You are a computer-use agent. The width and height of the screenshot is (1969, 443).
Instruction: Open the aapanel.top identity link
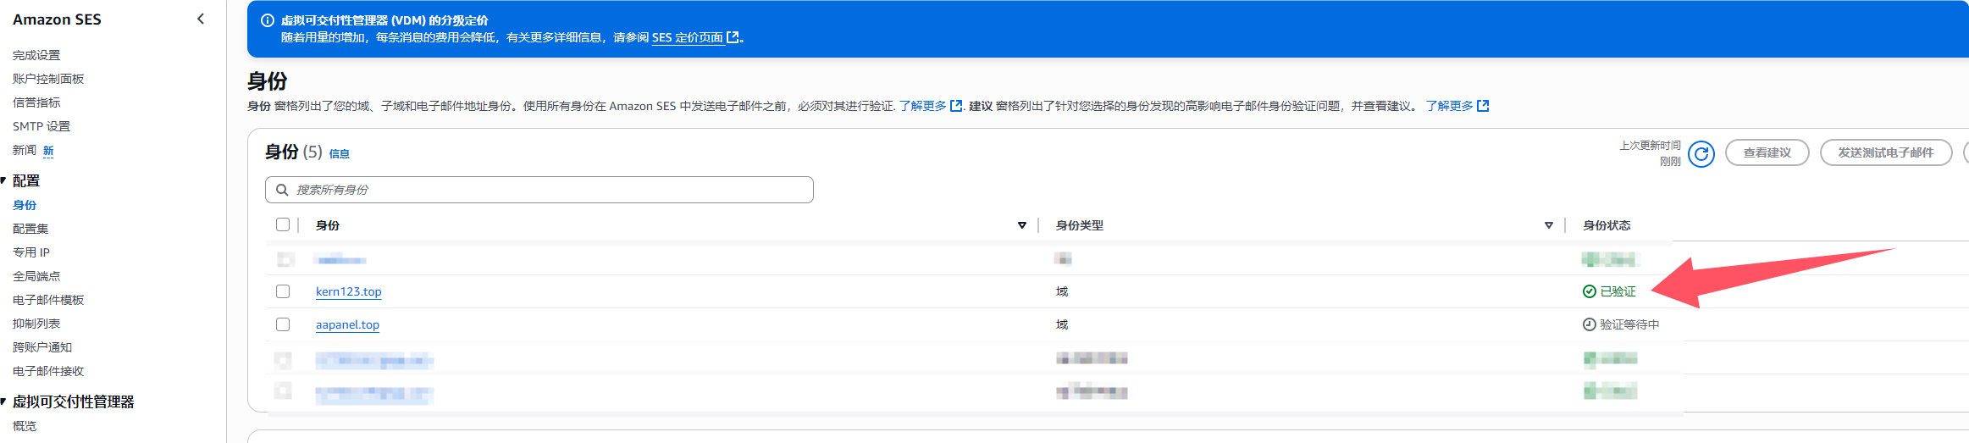(347, 324)
